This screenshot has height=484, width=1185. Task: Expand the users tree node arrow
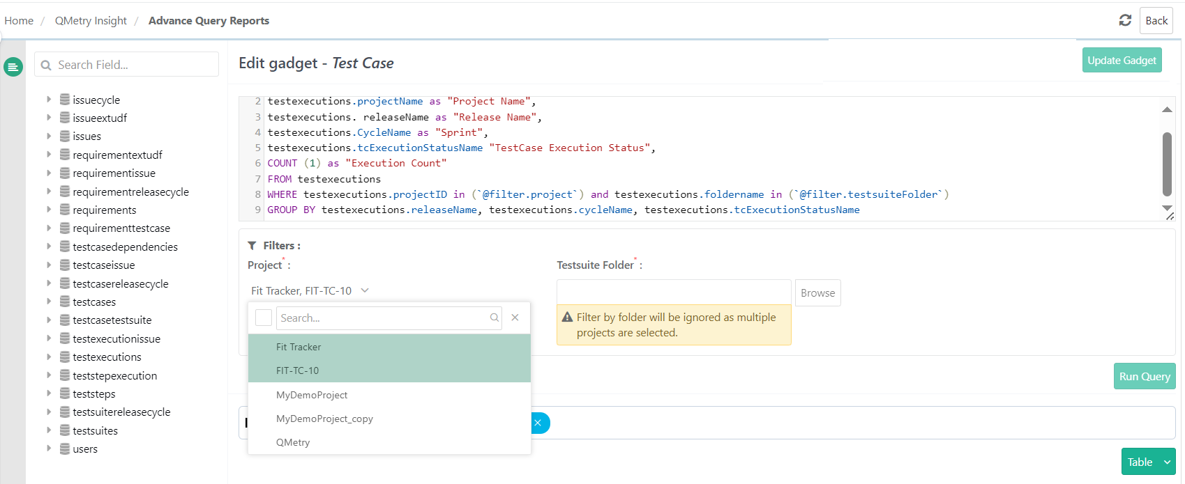(x=49, y=448)
